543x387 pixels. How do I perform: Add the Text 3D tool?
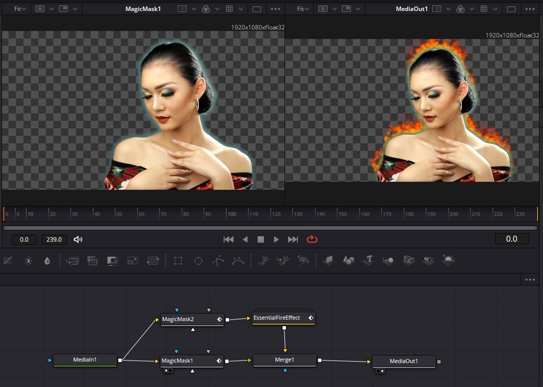(369, 260)
